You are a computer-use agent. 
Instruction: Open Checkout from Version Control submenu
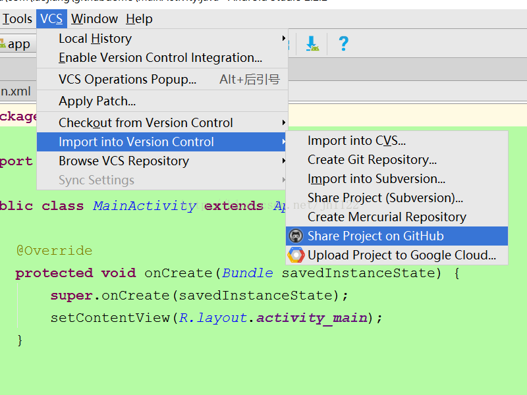[x=162, y=122]
